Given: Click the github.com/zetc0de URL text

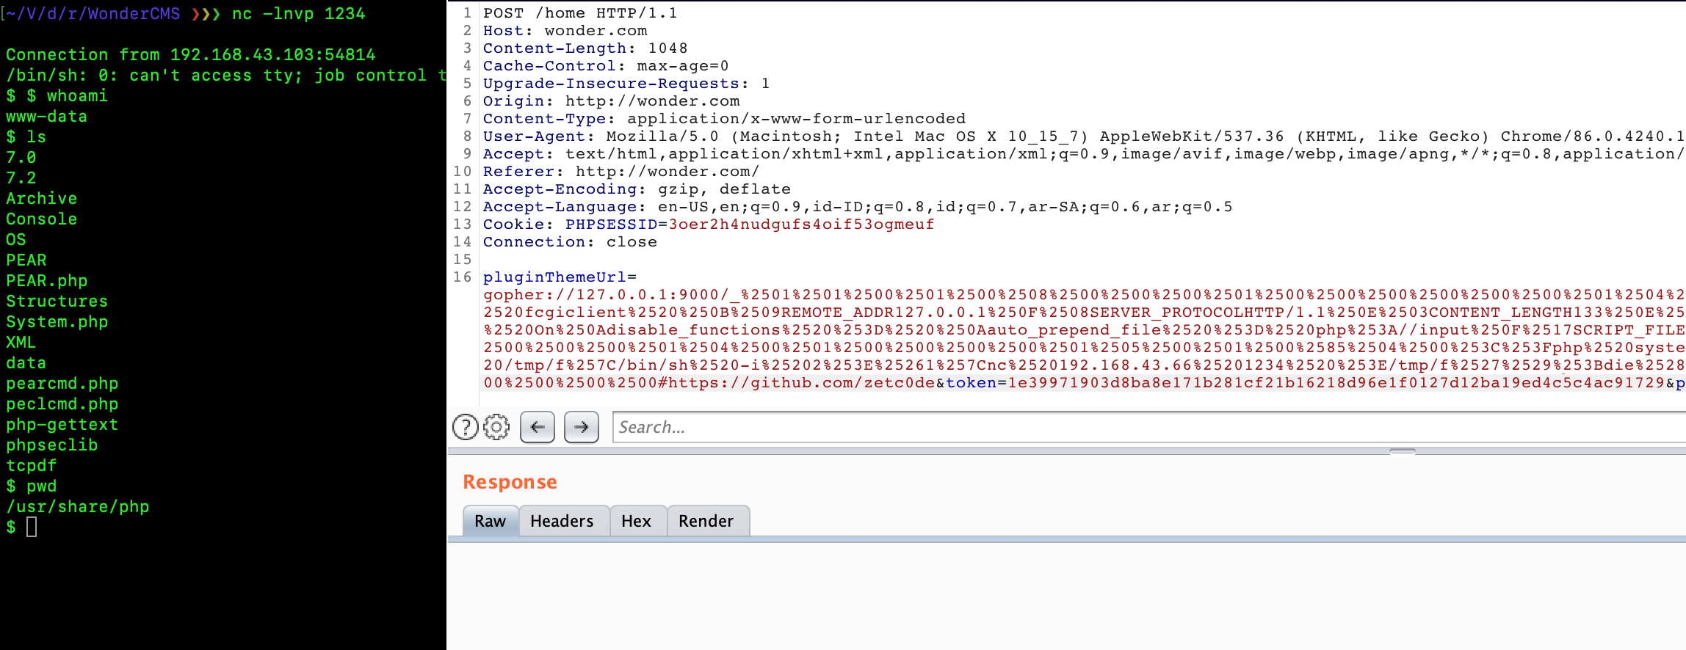Looking at the screenshot, I should (801, 383).
